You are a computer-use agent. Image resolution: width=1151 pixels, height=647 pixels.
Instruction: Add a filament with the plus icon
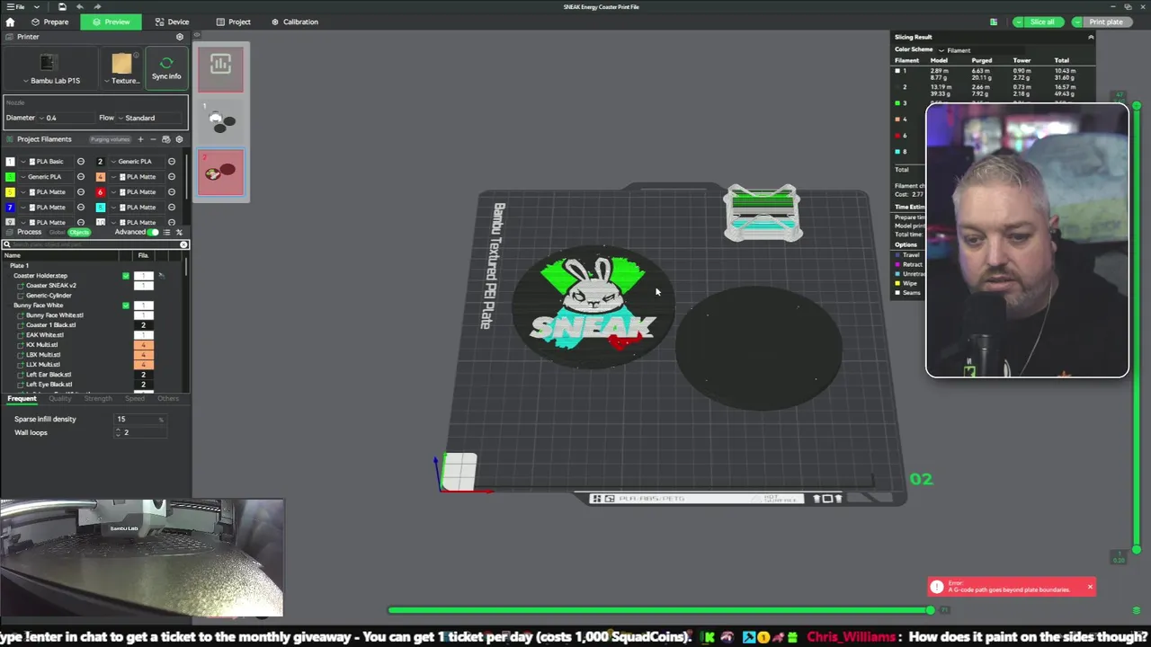click(x=140, y=139)
